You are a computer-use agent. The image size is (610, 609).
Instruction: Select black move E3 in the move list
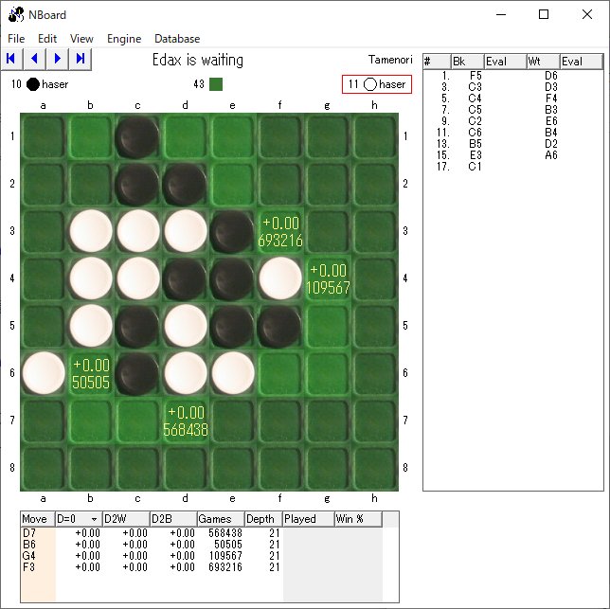coord(475,155)
